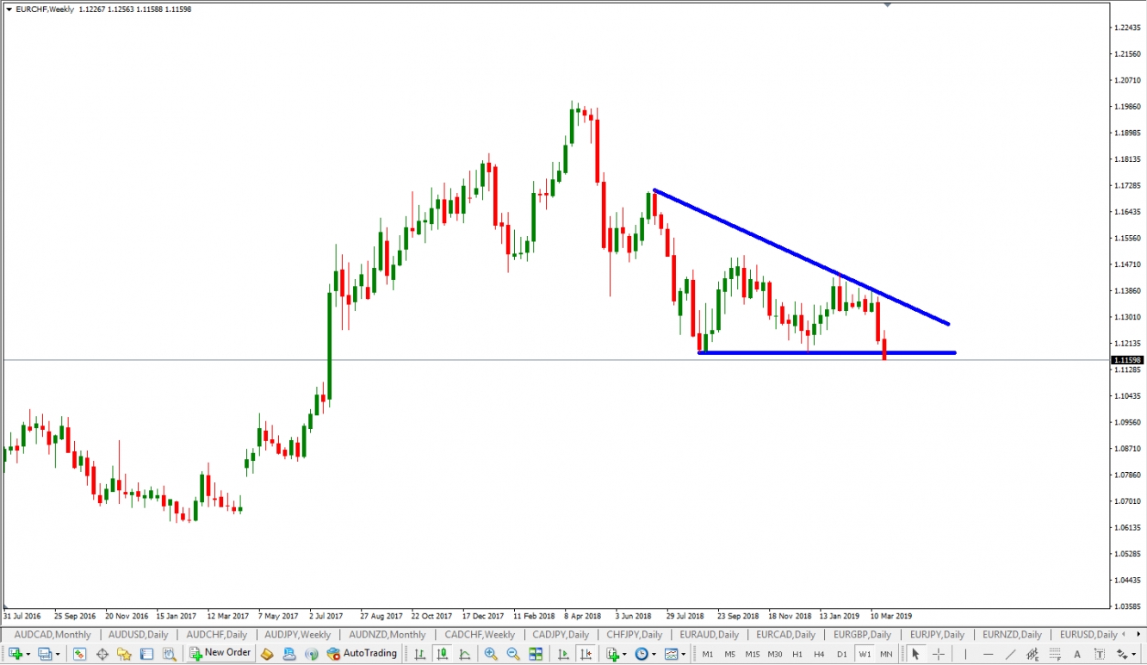Screen dimensions: 1147x665
Task: Switch to AUDJPY,Weekly chart tab
Action: (x=297, y=635)
